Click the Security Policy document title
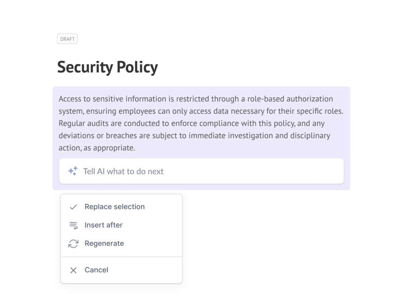Screen dimensions: 408x306 [x=108, y=67]
